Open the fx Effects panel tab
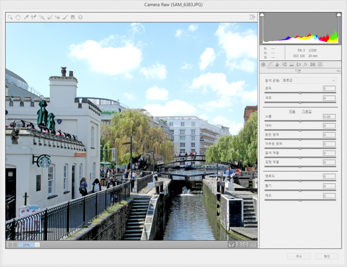This screenshot has width=347, height=267. 305,64
